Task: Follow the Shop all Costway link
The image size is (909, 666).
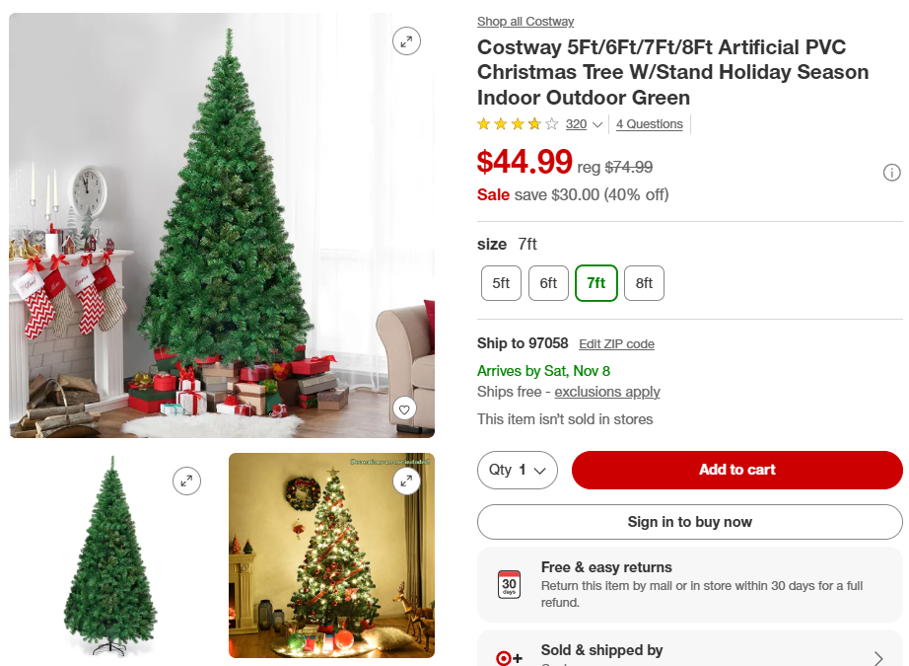Action: [525, 22]
